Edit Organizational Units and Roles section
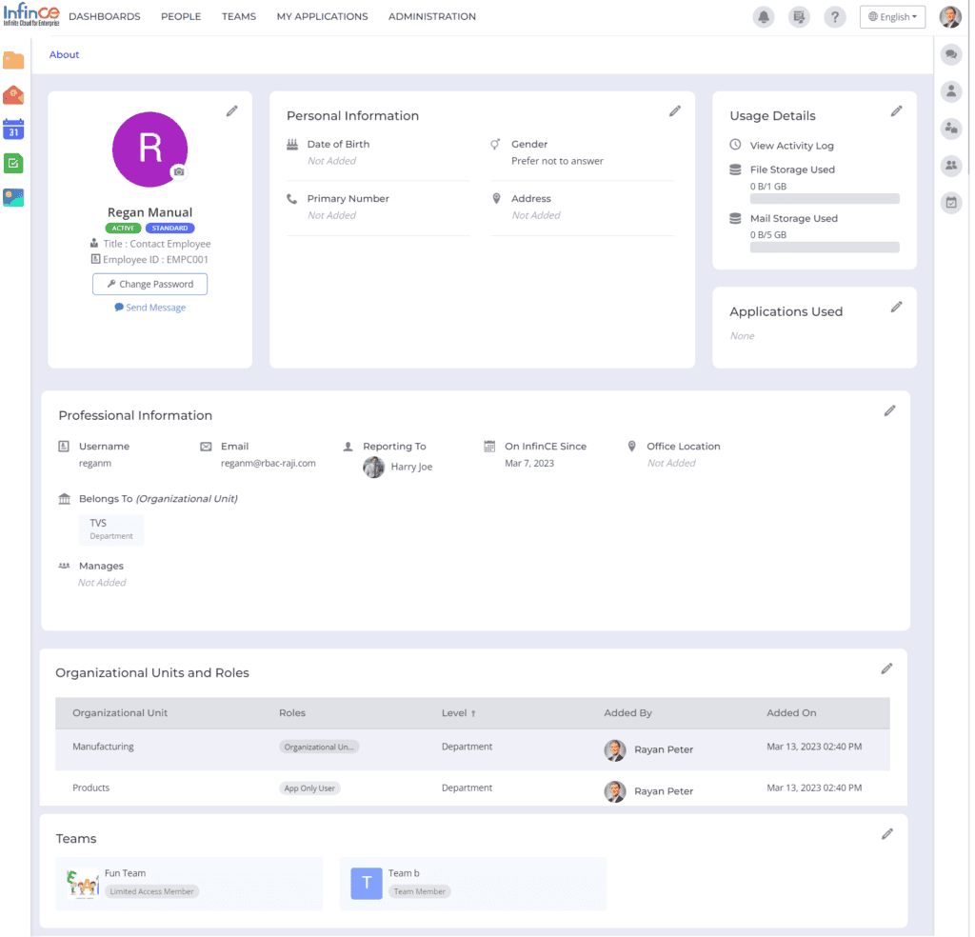975x937 pixels. click(x=887, y=669)
